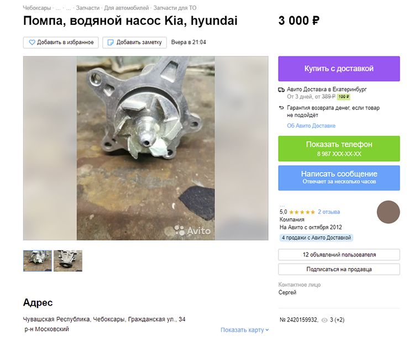
Task: Open Запчасти для ТО breadcrumb
Action: (x=175, y=8)
